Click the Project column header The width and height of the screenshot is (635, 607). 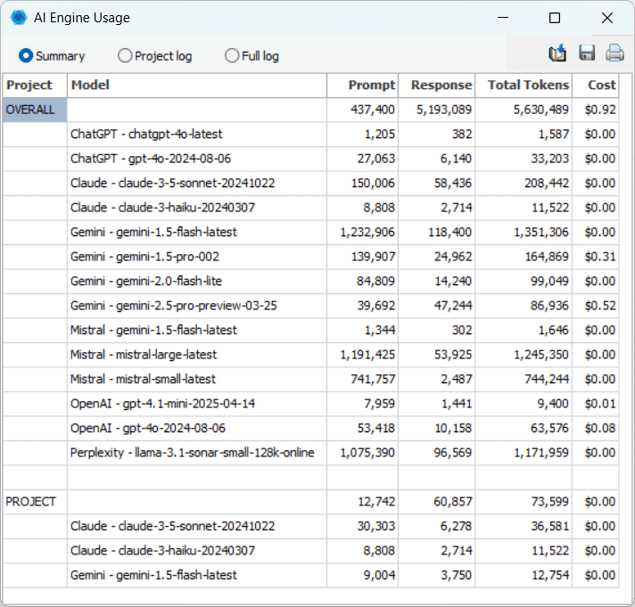point(35,85)
